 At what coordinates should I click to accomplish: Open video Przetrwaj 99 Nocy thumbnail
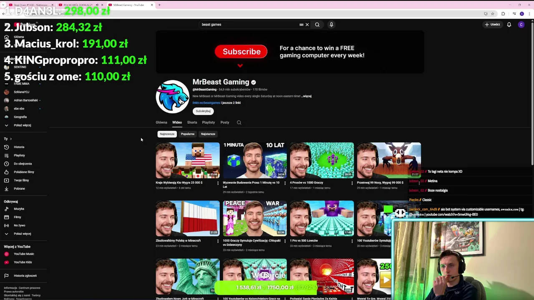tap(389, 160)
